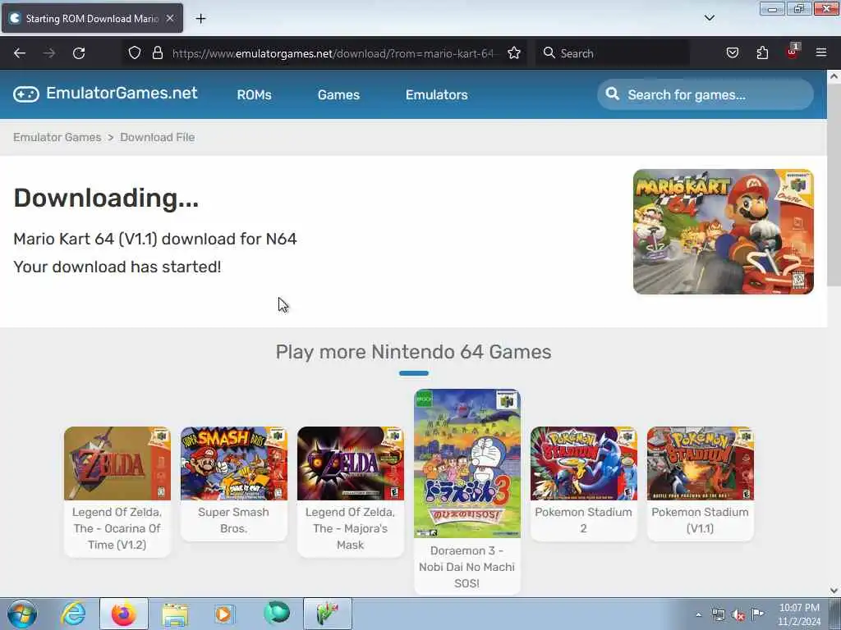Click the Download File breadcrumb

tap(157, 137)
